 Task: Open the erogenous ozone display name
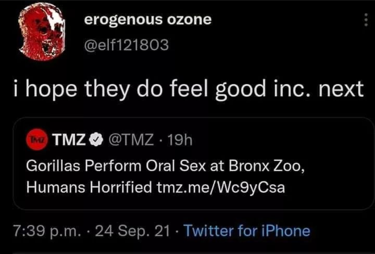(x=148, y=20)
